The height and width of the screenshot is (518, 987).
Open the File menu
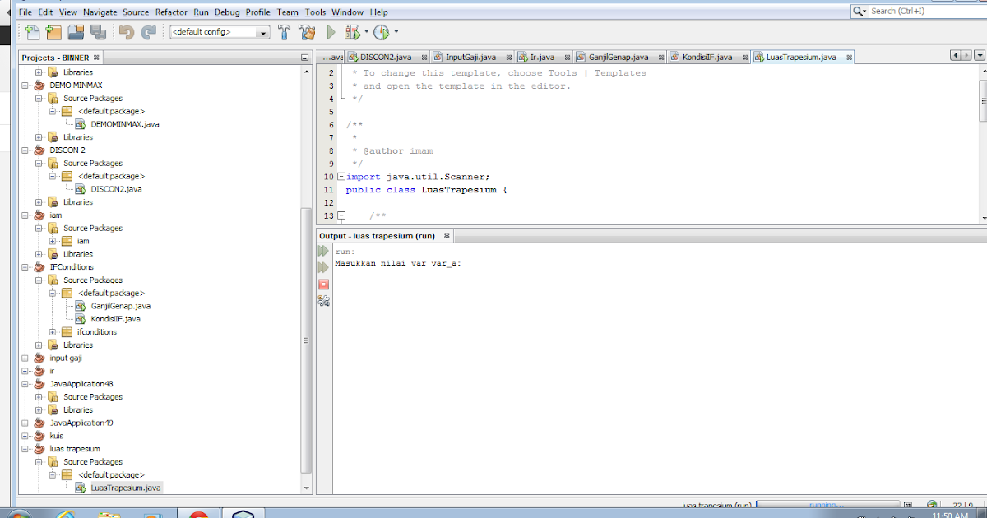click(25, 12)
